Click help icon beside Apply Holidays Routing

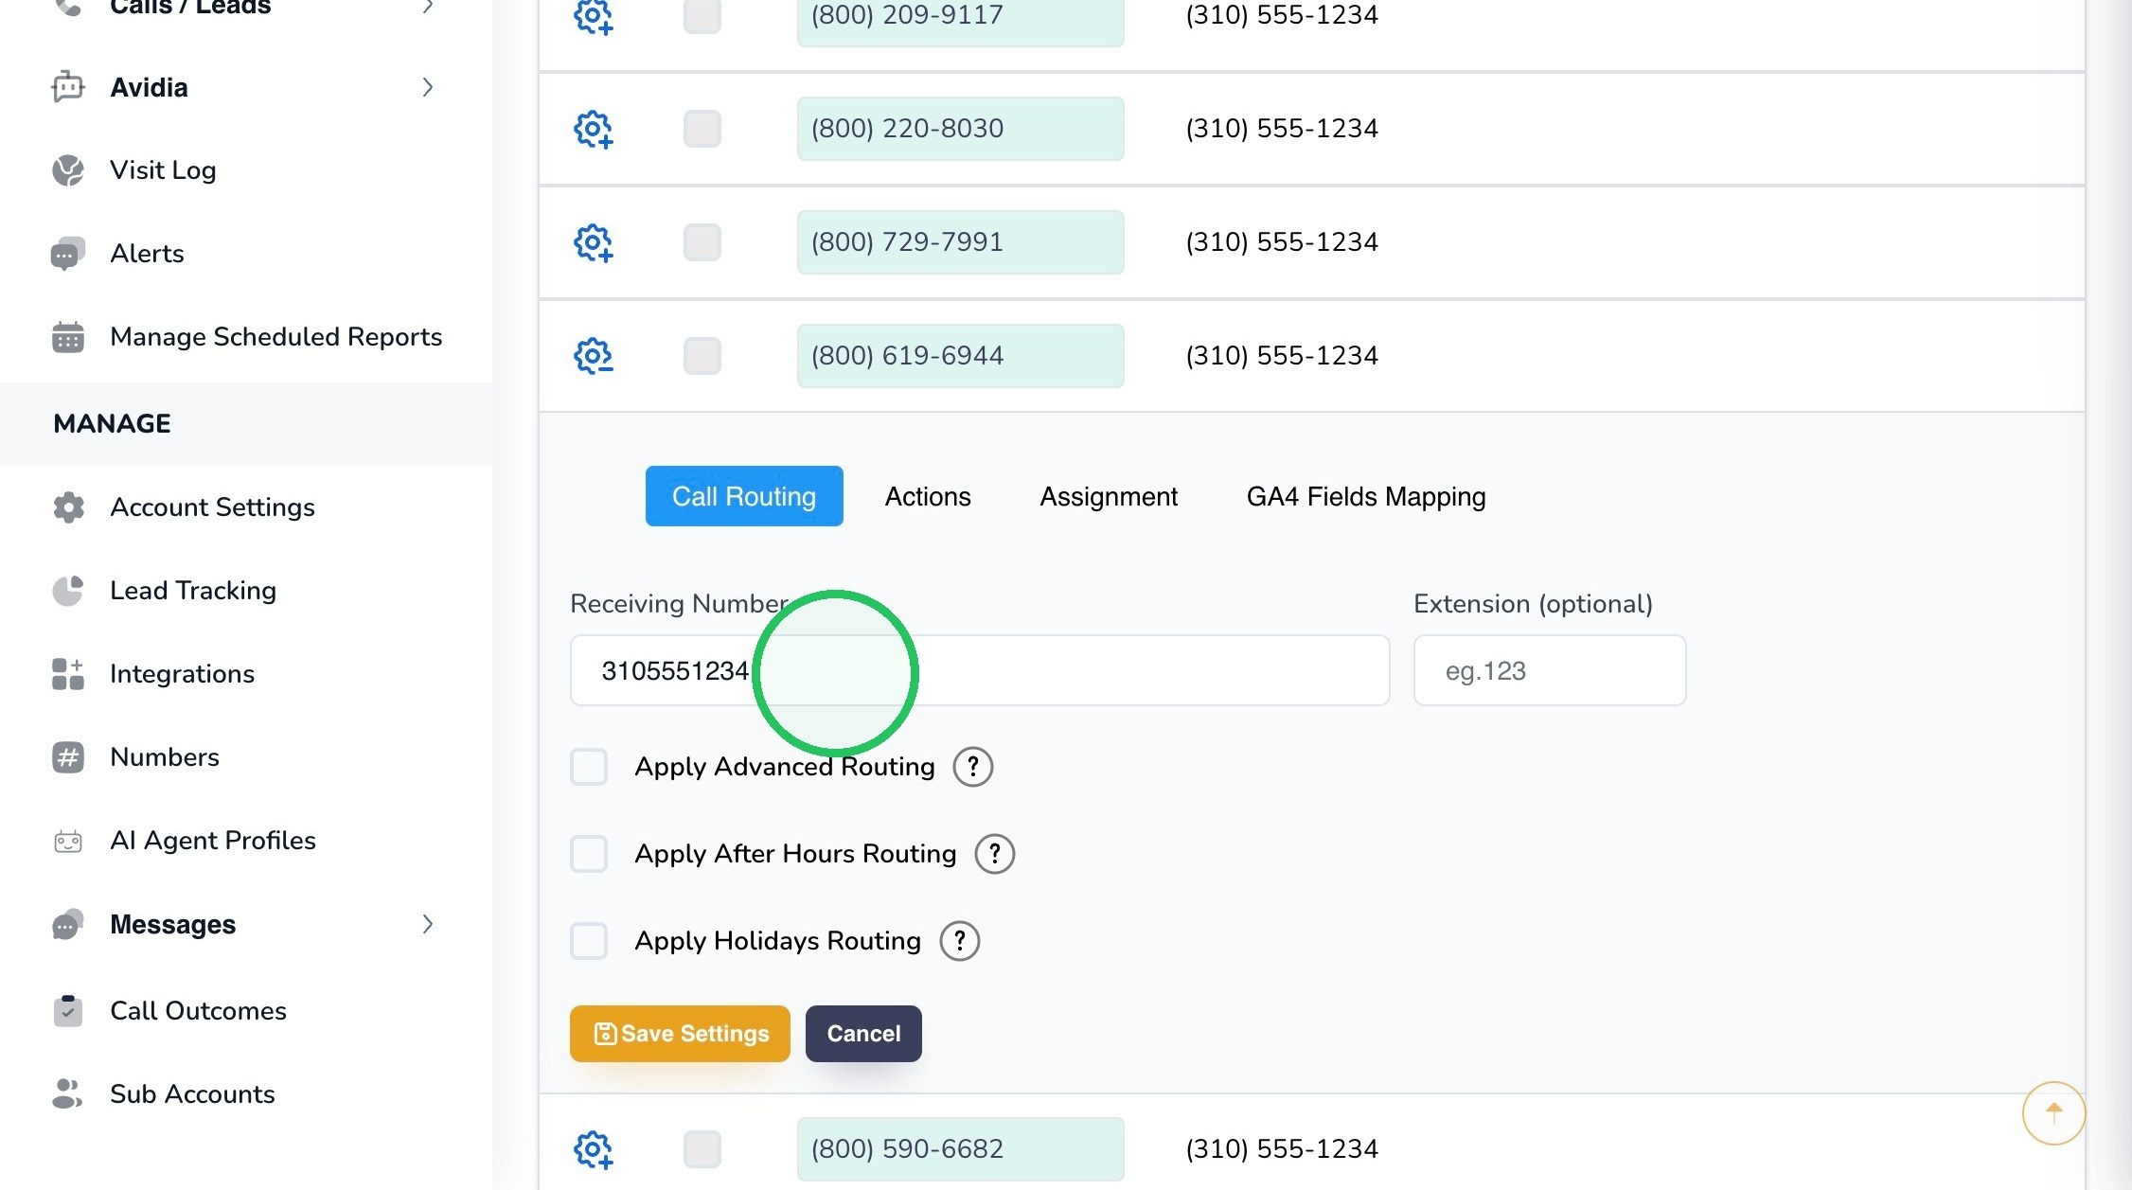click(960, 941)
